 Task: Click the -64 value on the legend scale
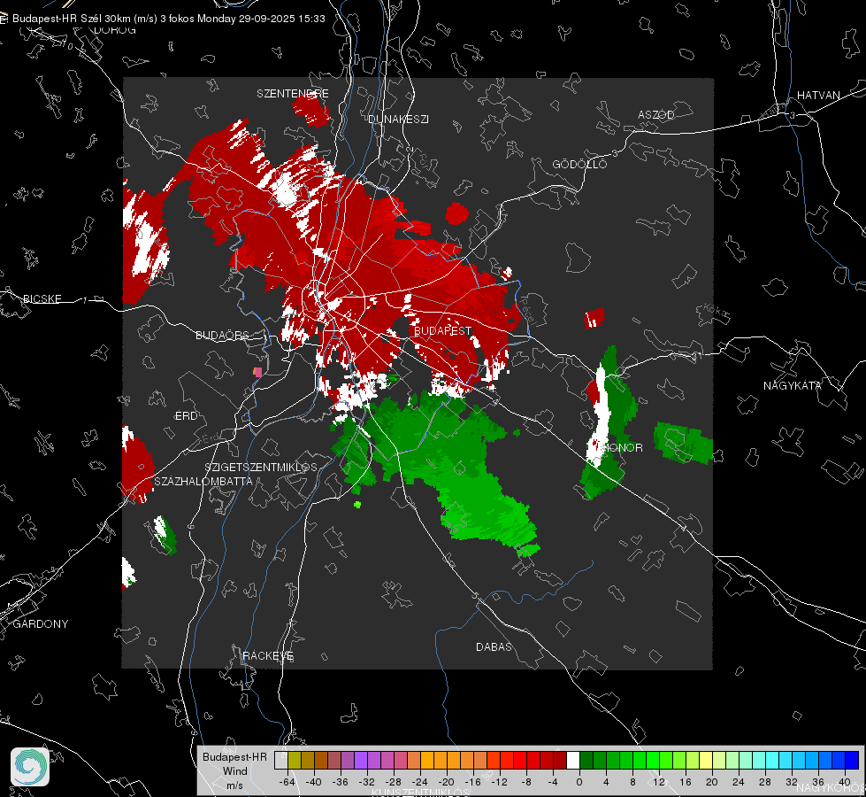click(x=287, y=782)
